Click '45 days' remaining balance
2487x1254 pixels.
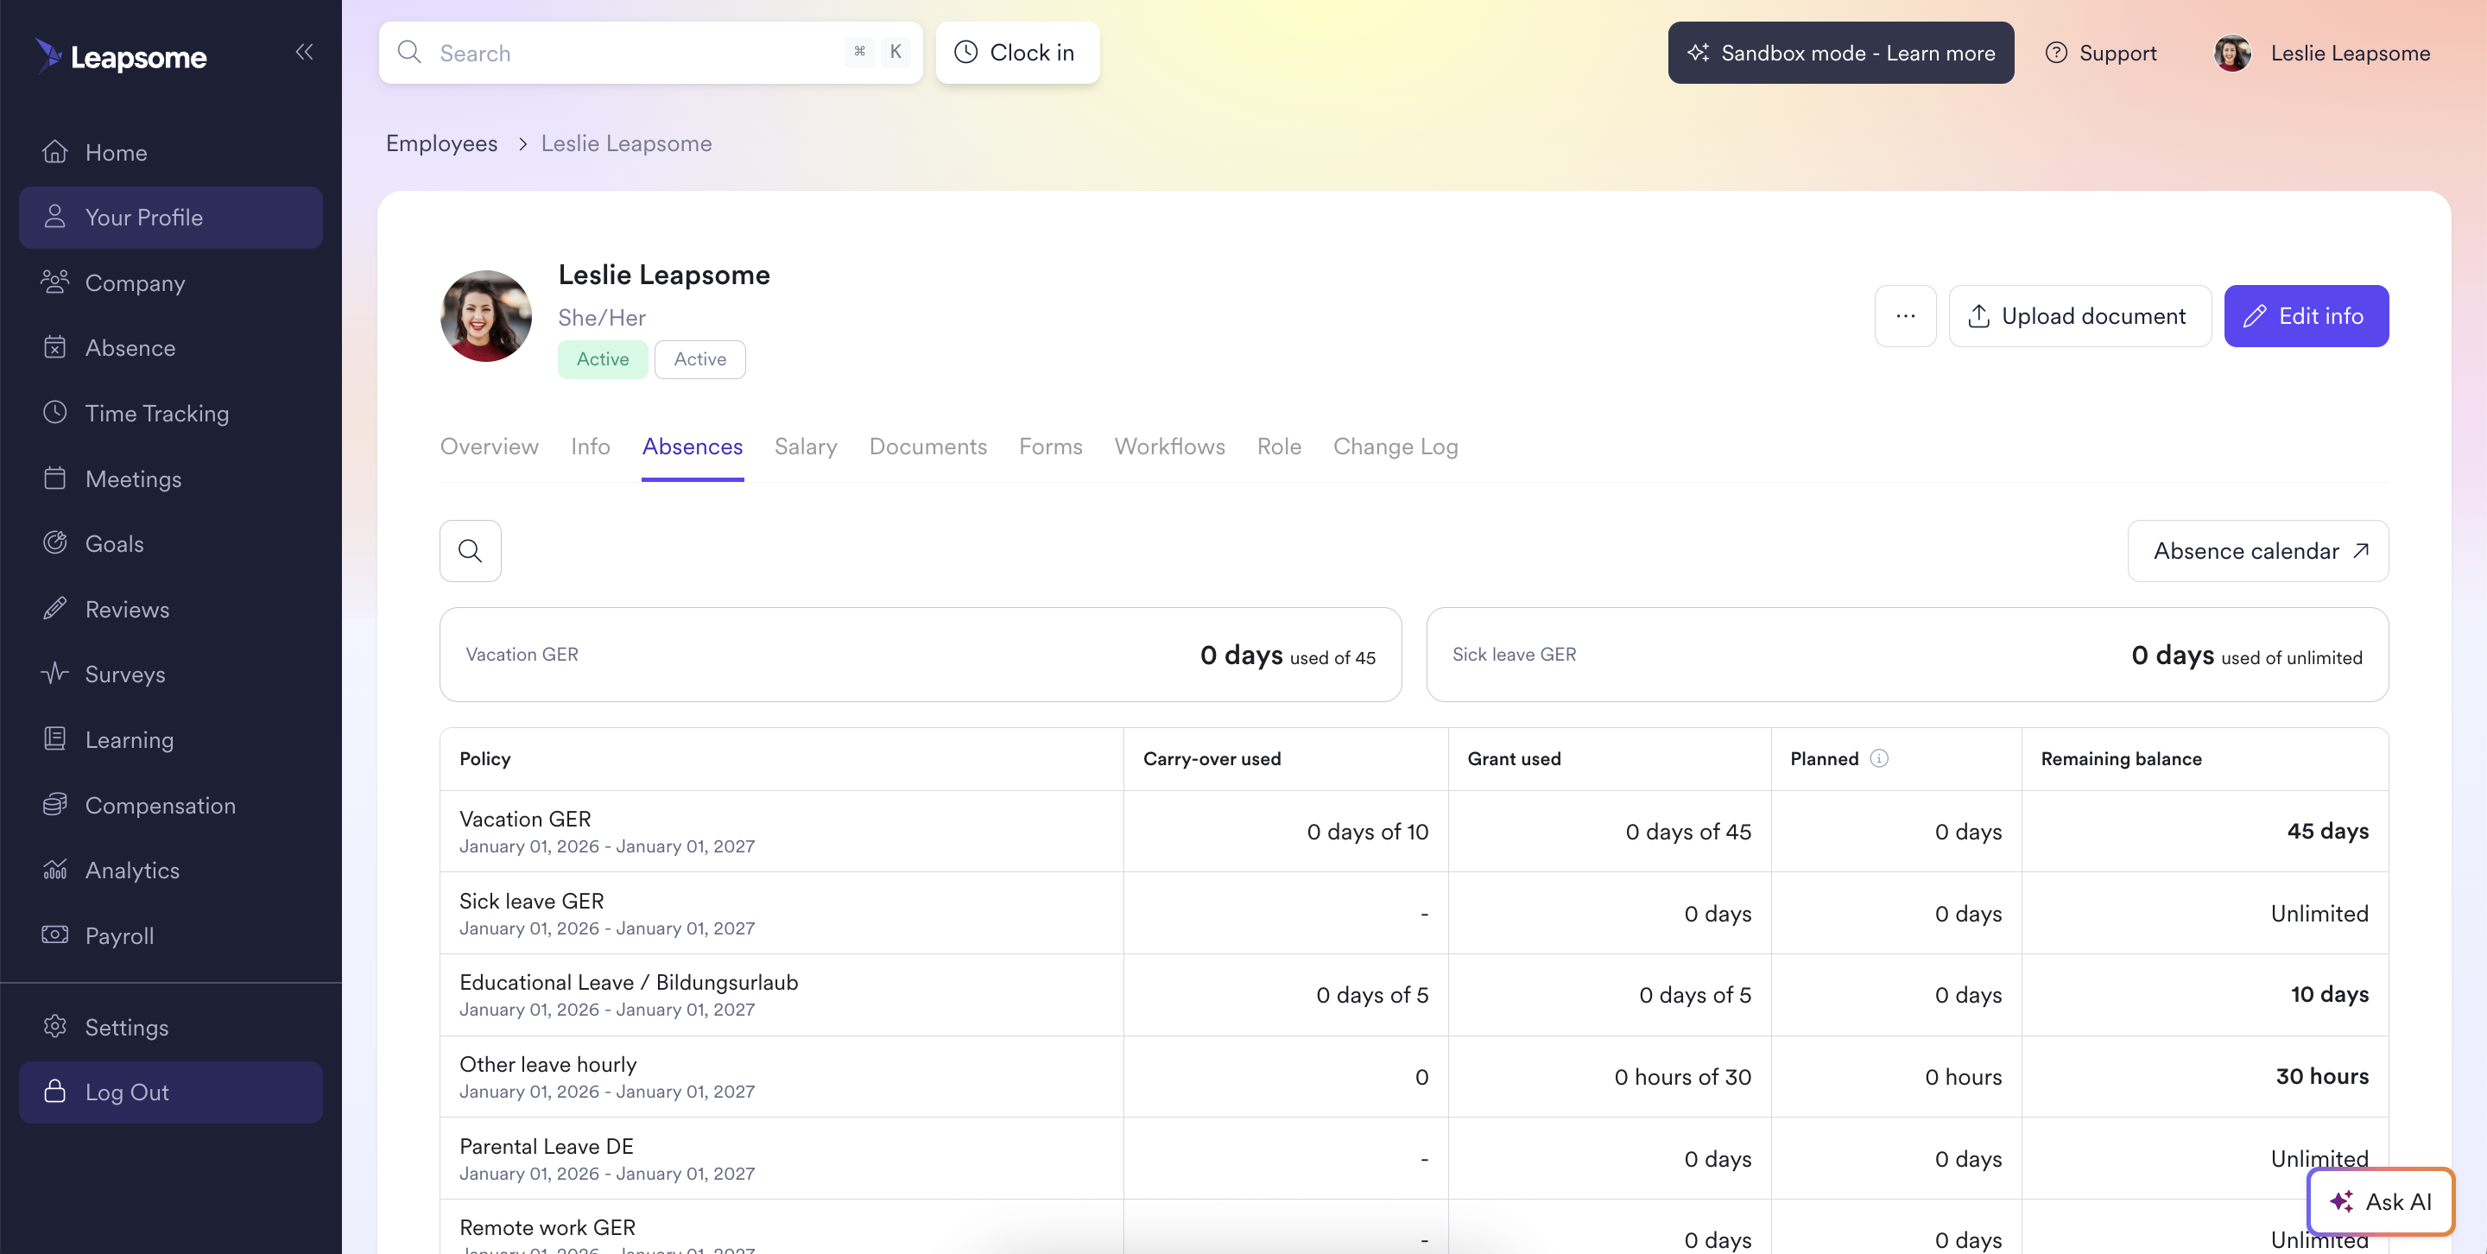2328,831
